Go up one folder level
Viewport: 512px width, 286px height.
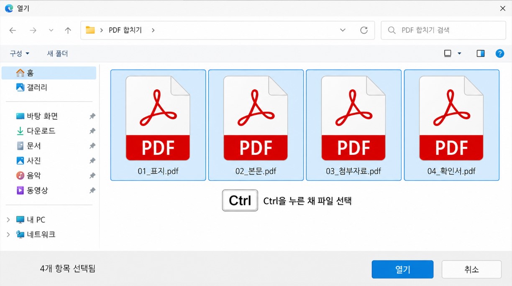tap(68, 30)
